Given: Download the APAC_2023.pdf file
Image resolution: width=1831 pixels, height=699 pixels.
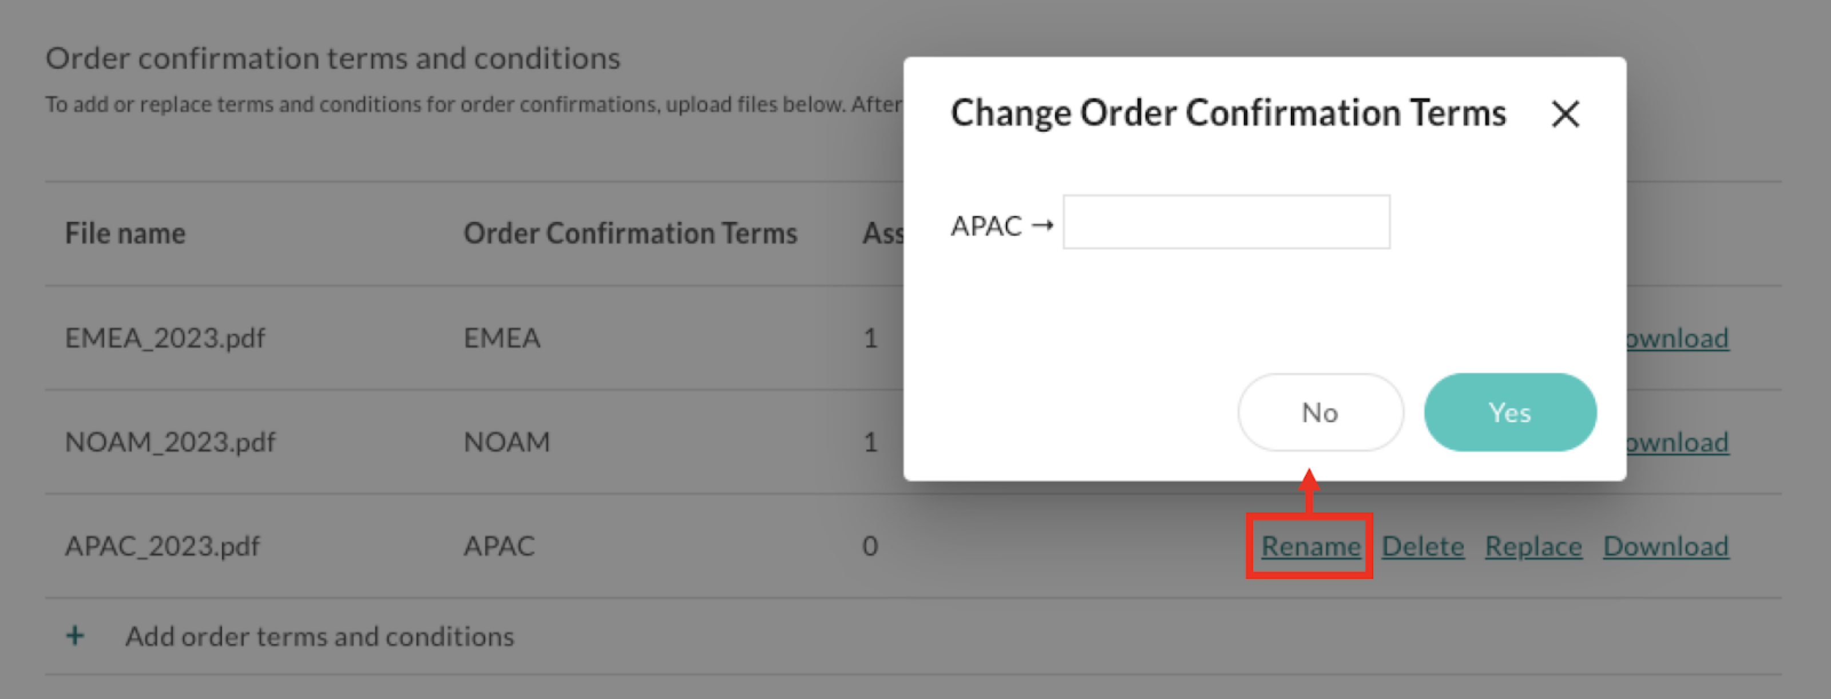Looking at the screenshot, I should click(x=1666, y=546).
